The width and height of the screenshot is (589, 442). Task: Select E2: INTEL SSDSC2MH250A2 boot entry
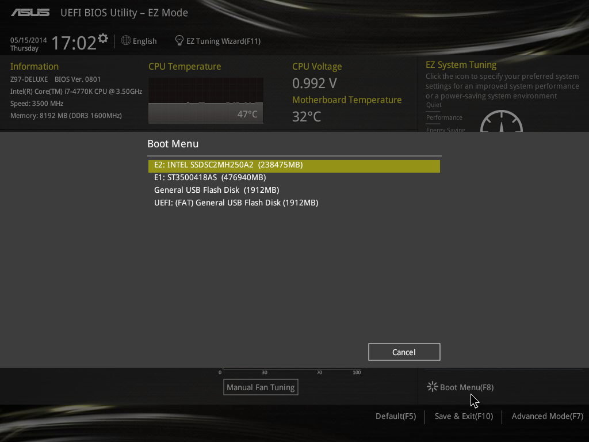click(x=294, y=166)
